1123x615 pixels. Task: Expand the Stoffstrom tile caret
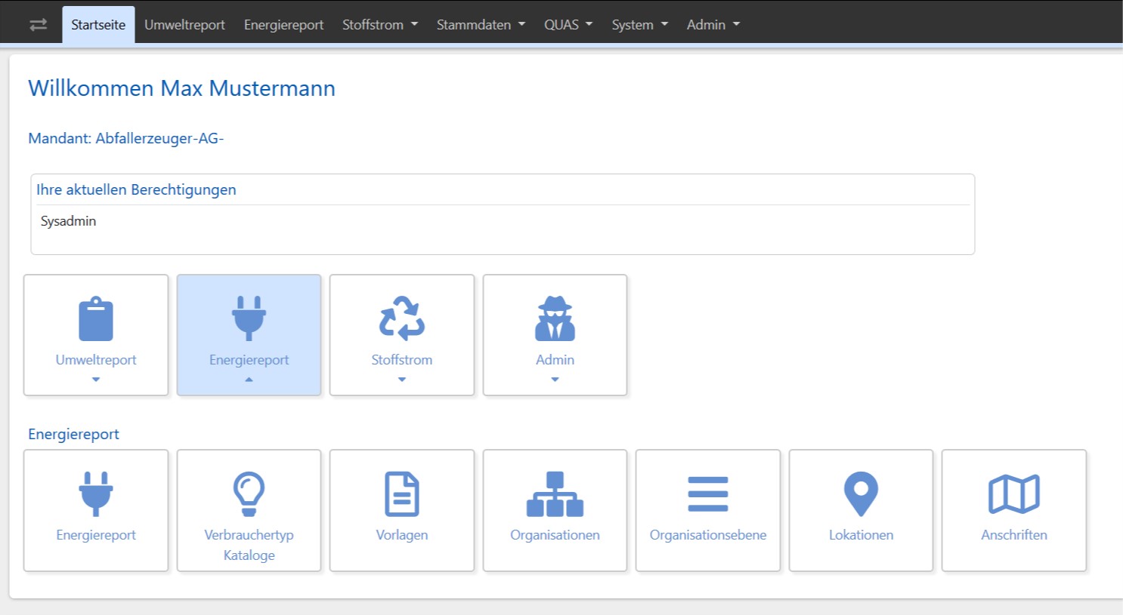(x=402, y=380)
